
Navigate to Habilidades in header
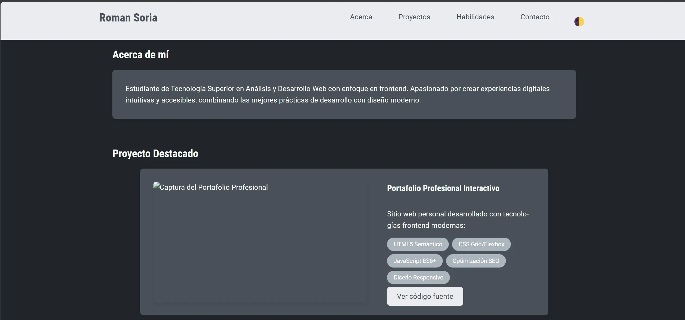[x=475, y=17]
